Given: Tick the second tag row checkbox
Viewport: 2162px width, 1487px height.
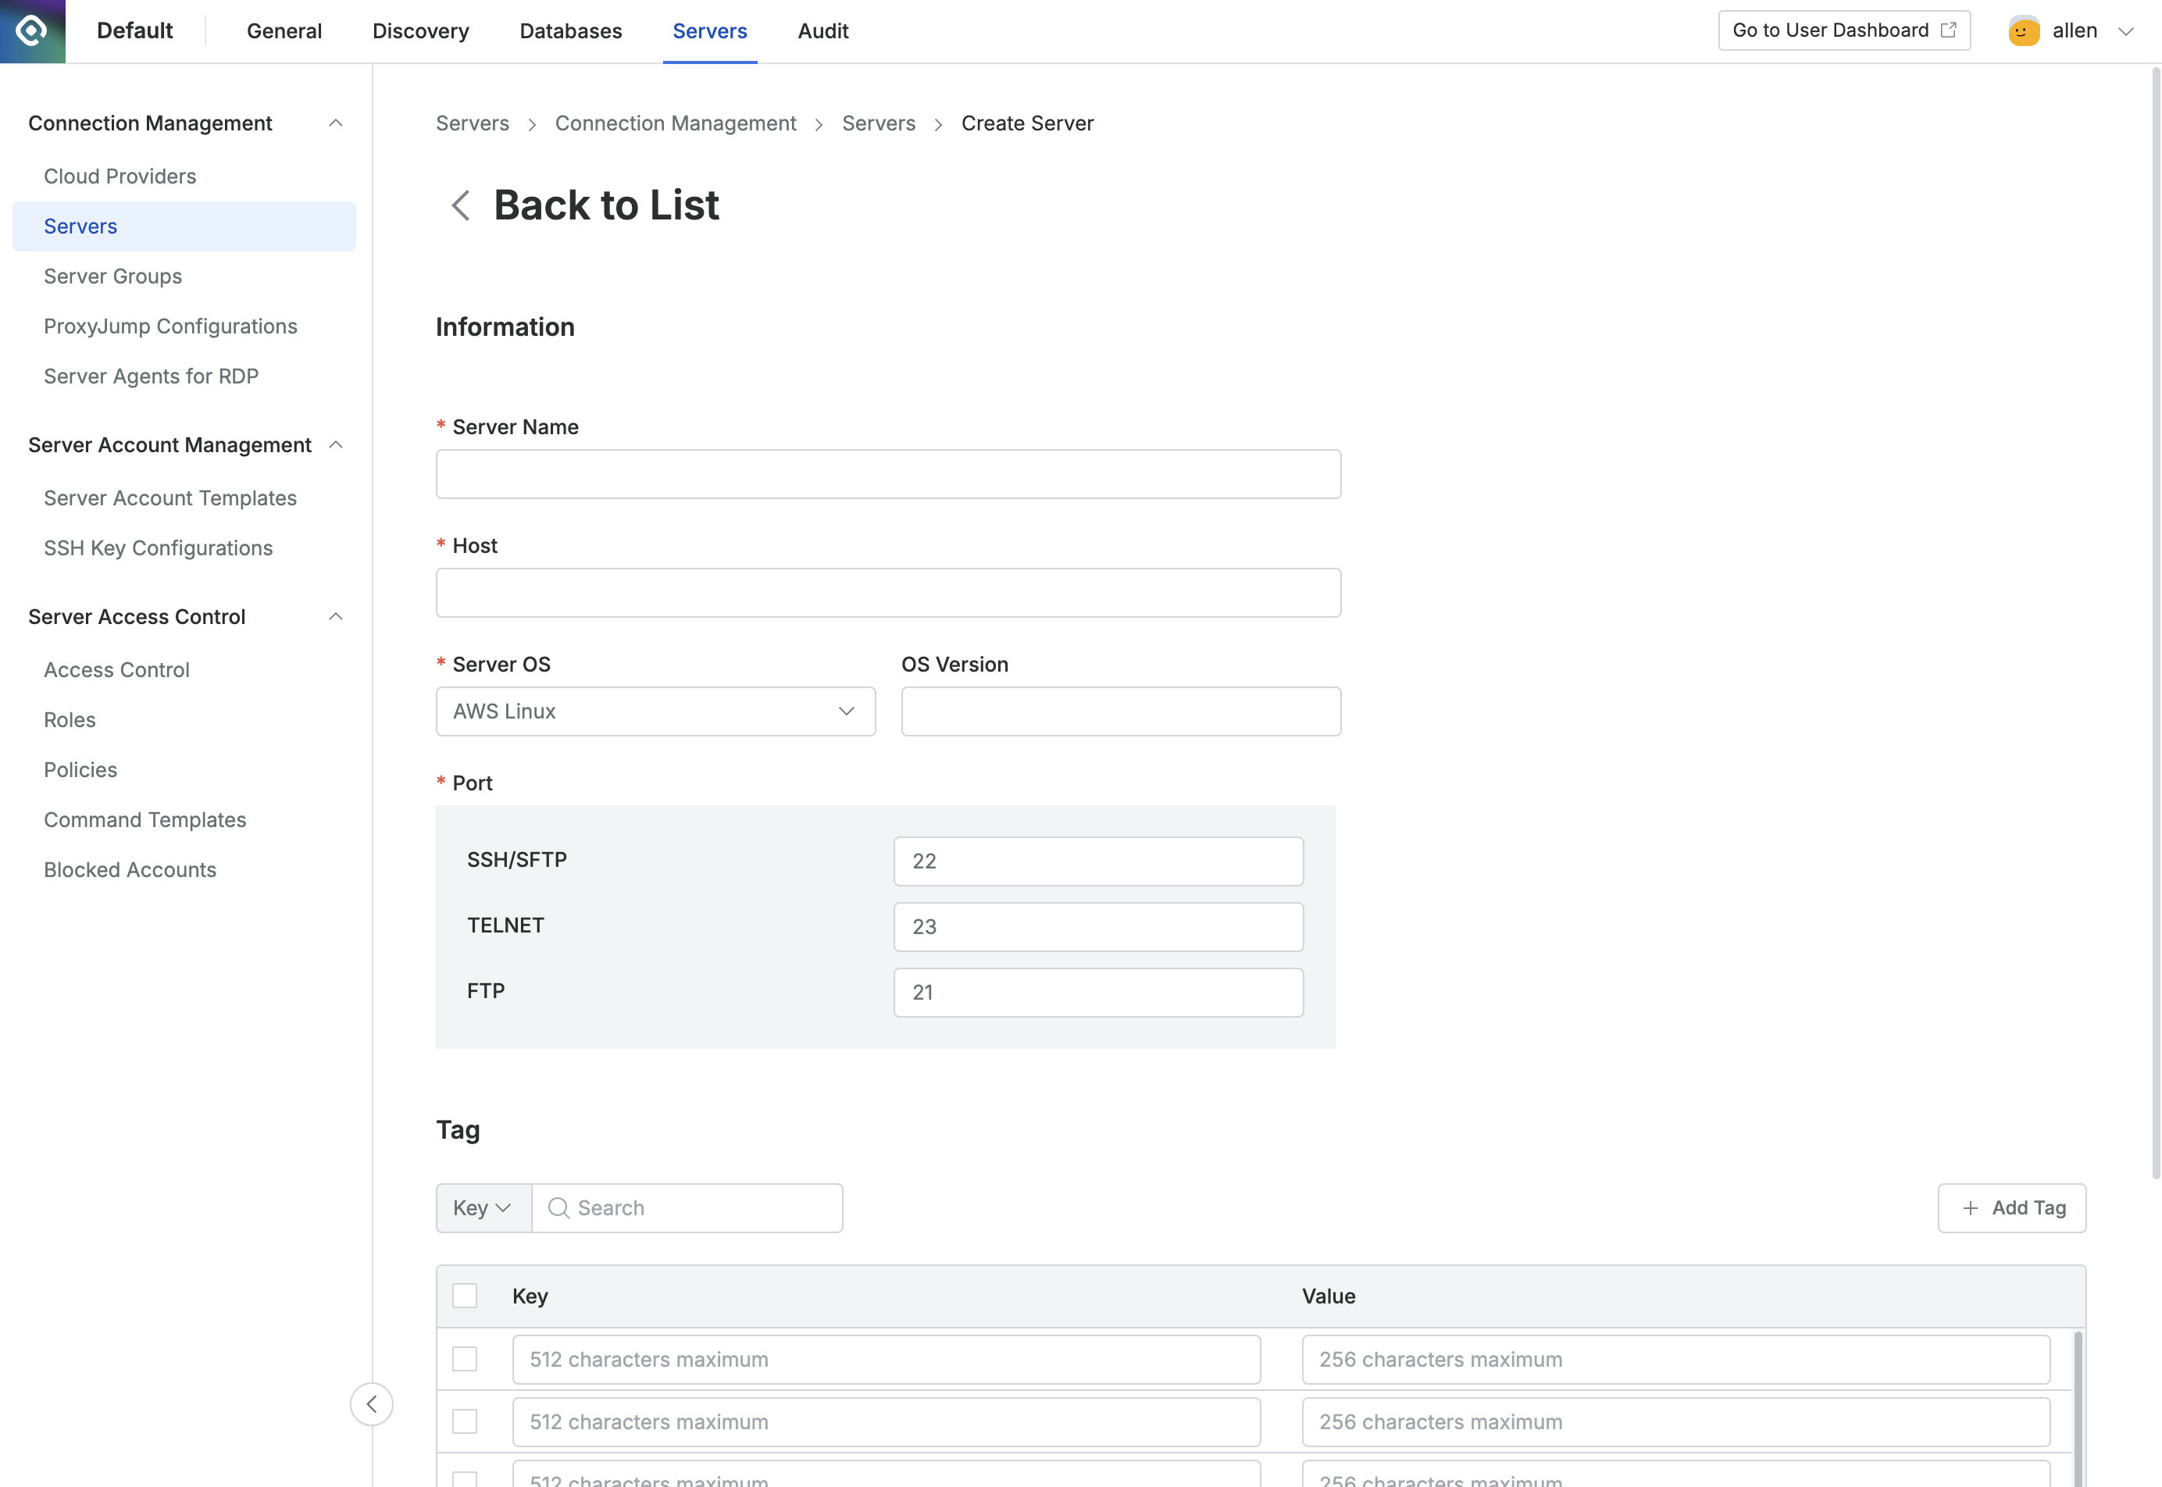Looking at the screenshot, I should [x=464, y=1421].
